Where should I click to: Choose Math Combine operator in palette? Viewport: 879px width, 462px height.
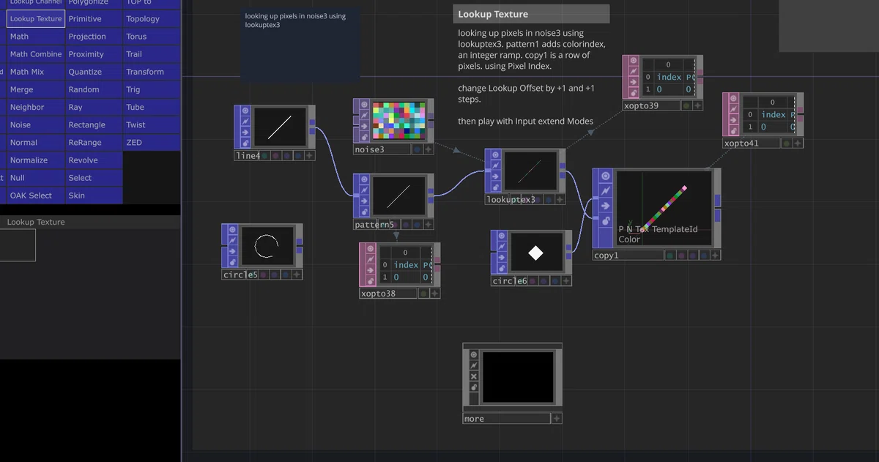pos(36,54)
